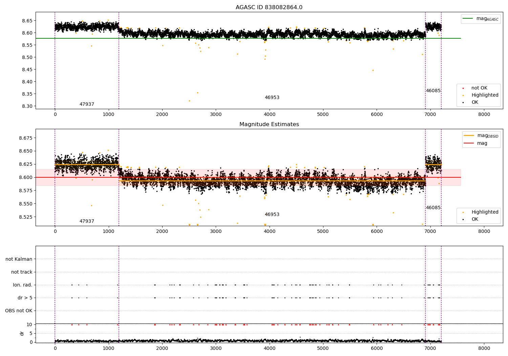Click the rotated "dr" axis label
The width and height of the screenshot is (508, 356).
pos(22,333)
